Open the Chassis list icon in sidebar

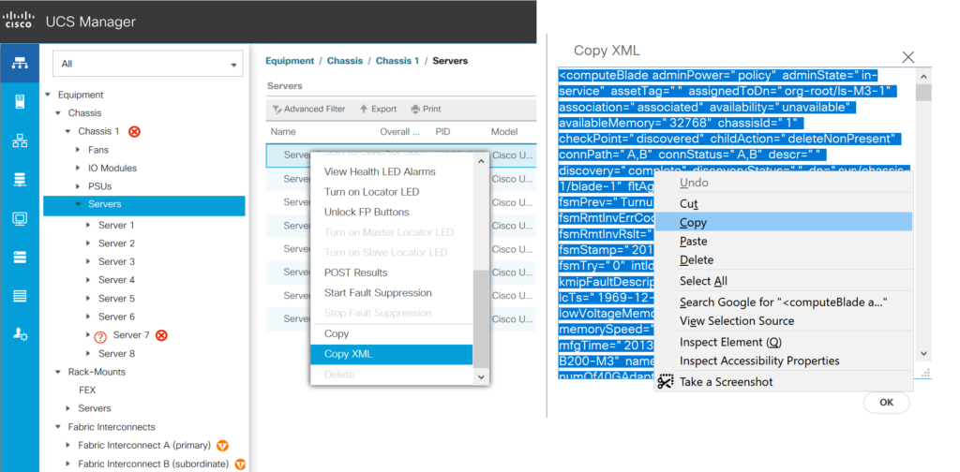pos(20,296)
